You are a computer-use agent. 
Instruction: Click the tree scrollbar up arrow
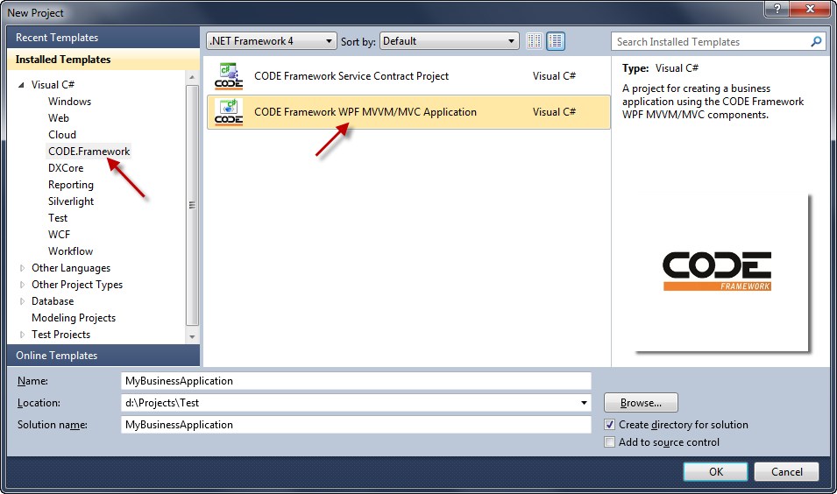pyautogui.click(x=192, y=78)
